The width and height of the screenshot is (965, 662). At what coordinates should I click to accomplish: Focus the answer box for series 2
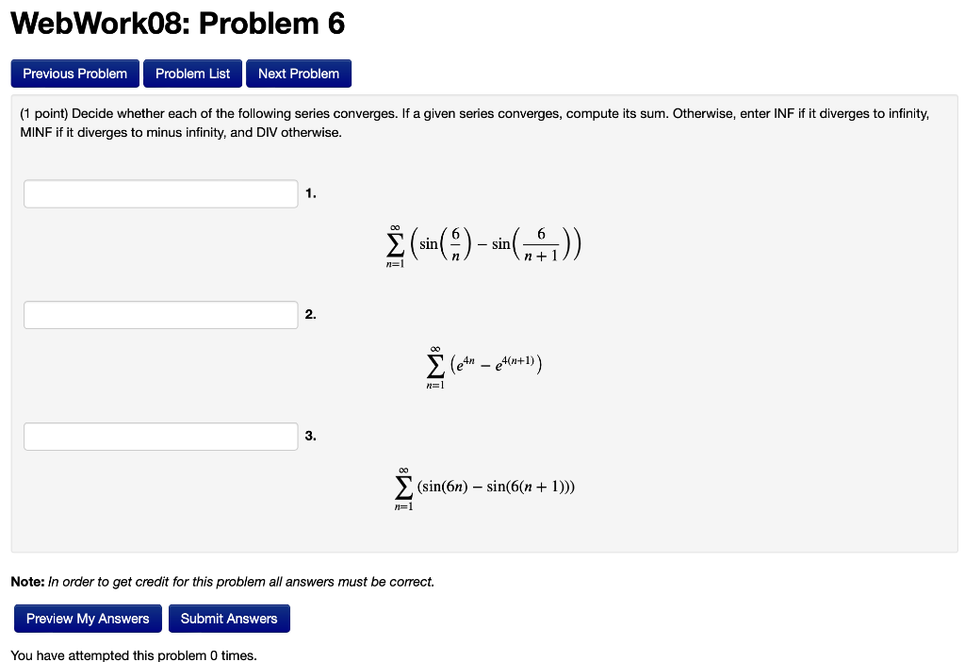(x=160, y=314)
